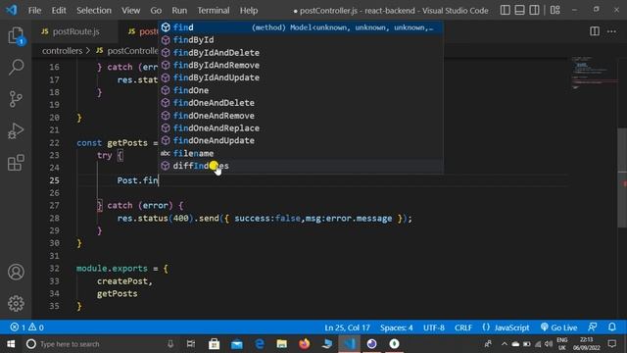
Task: Open the Extensions view
Action: [x=16, y=163]
